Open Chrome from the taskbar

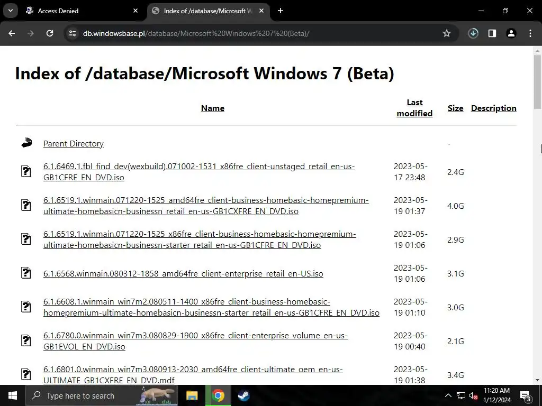[x=218, y=395]
